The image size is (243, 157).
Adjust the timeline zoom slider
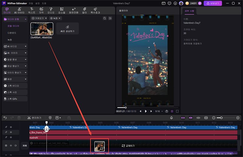pos(221,118)
